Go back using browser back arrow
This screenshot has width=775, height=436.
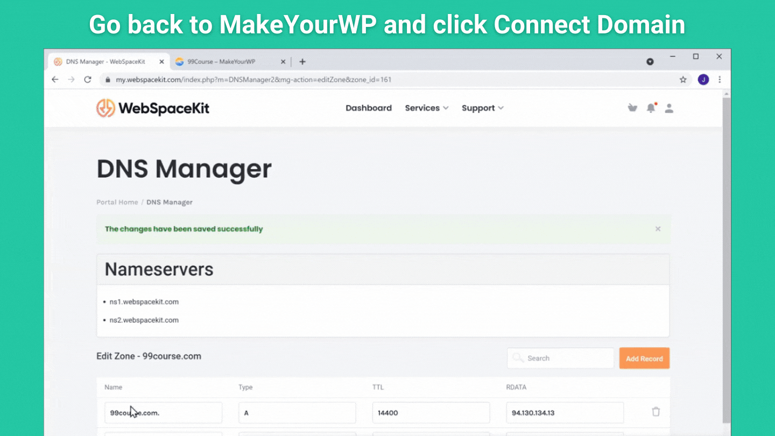55,80
